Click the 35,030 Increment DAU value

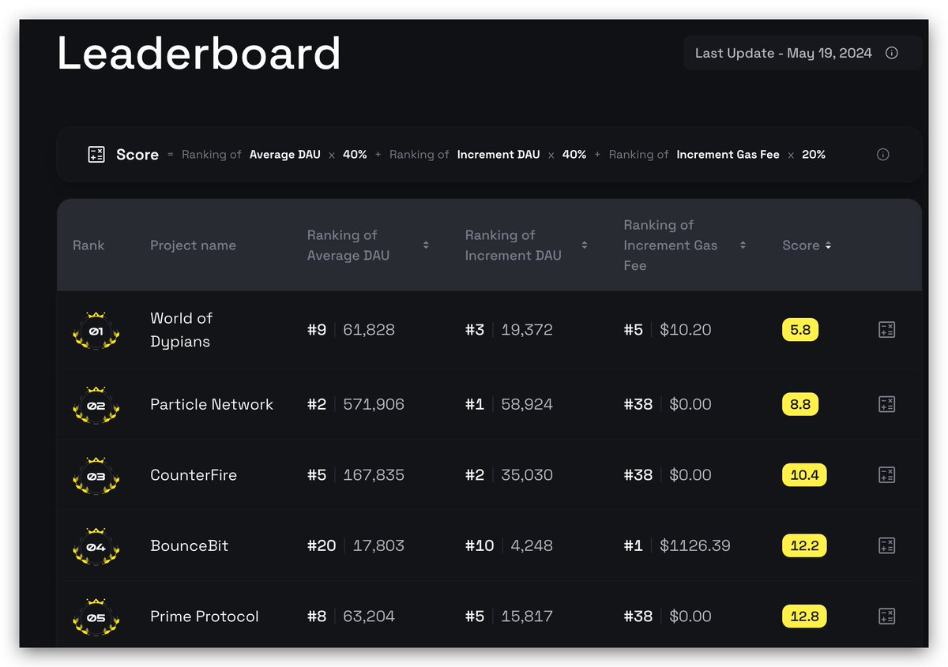tap(527, 475)
